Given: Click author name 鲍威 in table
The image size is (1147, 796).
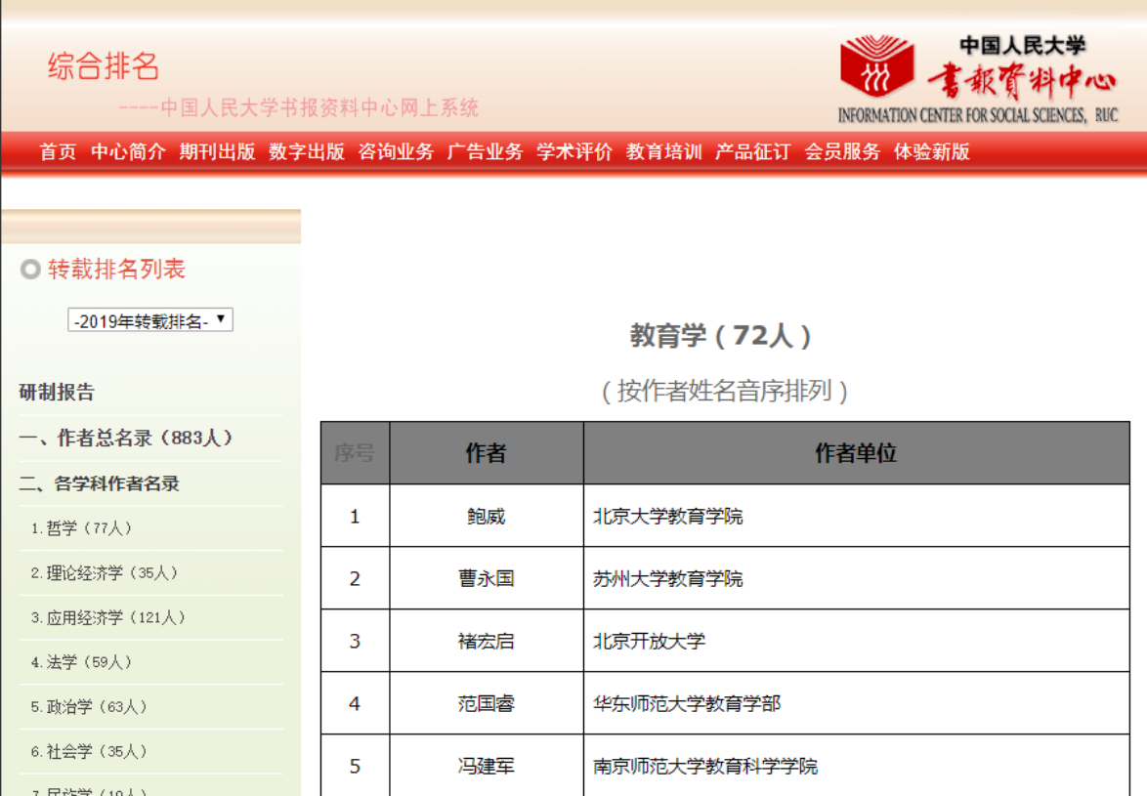Looking at the screenshot, I should tap(486, 516).
